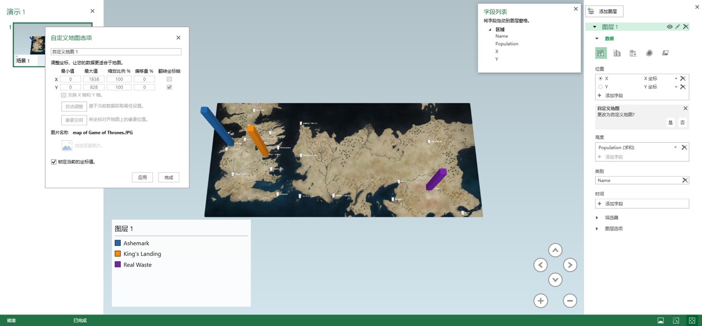Collapse the 数据 section
Screen dimensions: 702x326
click(597, 38)
